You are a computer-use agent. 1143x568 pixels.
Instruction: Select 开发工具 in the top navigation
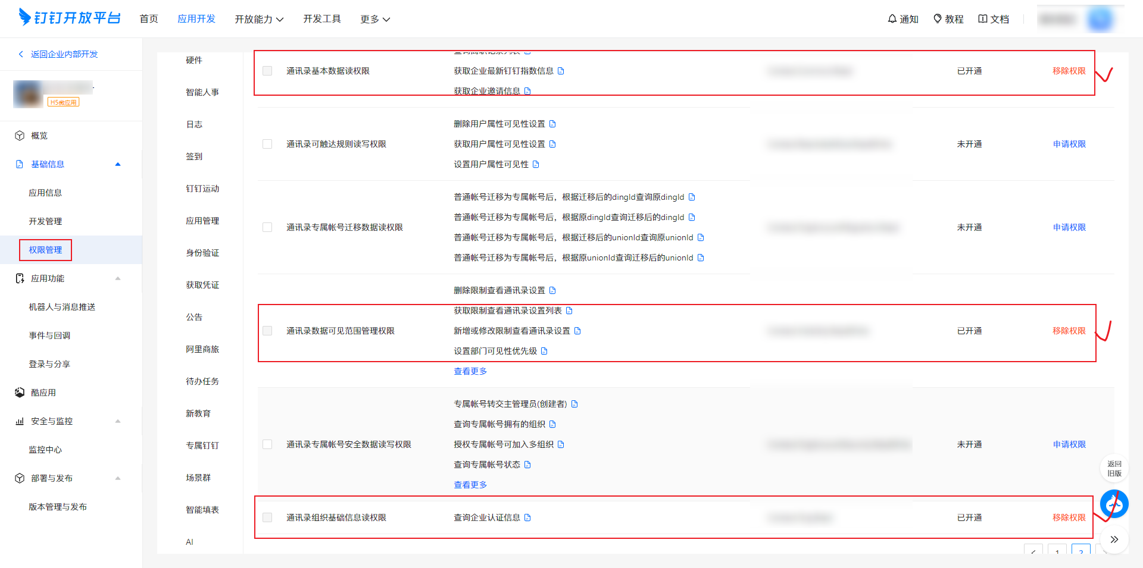(x=322, y=19)
